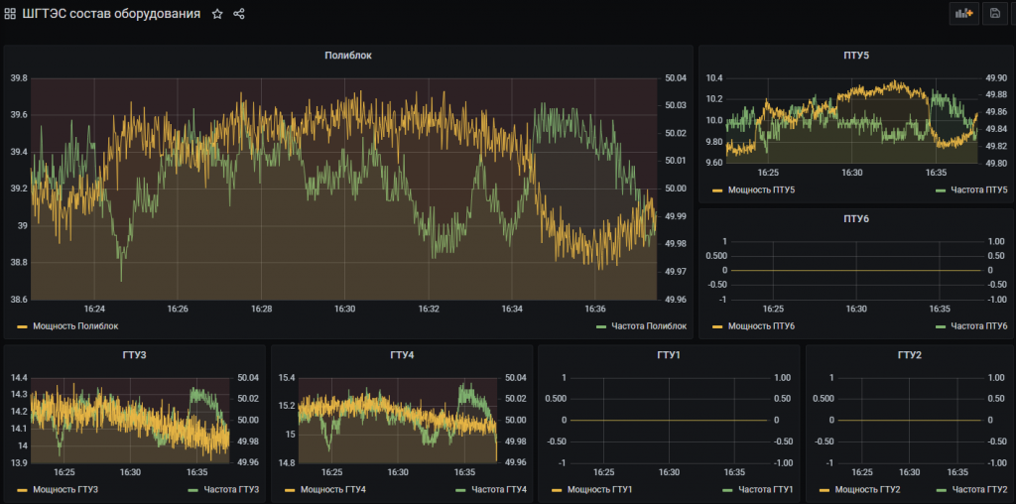Click the Add panel icon
This screenshot has height=504, width=1016.
963,13
